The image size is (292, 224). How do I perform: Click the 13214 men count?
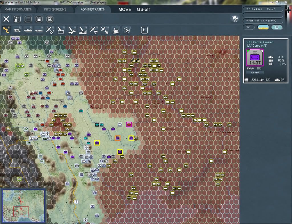(x=254, y=80)
